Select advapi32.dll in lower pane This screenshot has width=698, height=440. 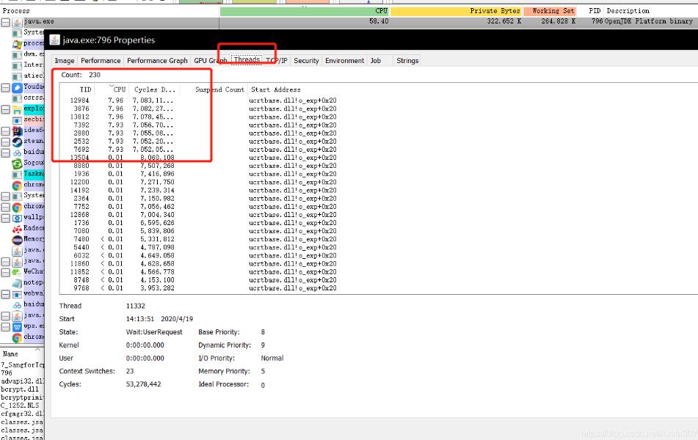tap(22, 381)
